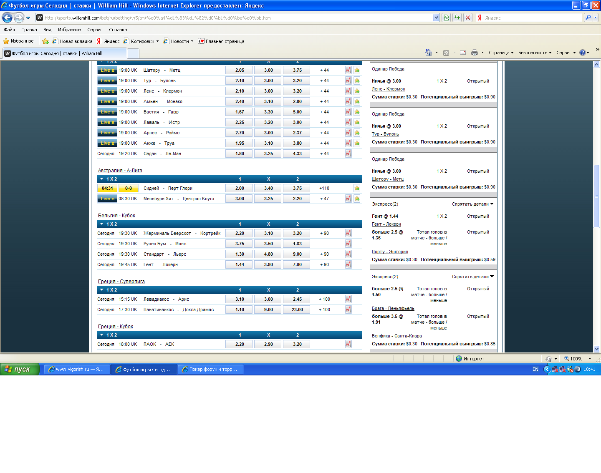
Task: Open the Австралия - А-Лига league link
Action: (120, 171)
